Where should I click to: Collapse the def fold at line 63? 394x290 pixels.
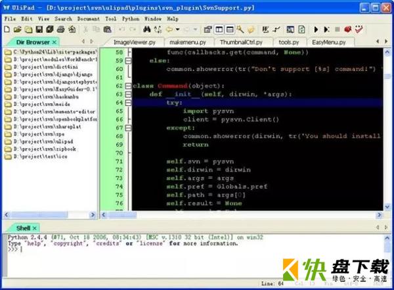128,95
